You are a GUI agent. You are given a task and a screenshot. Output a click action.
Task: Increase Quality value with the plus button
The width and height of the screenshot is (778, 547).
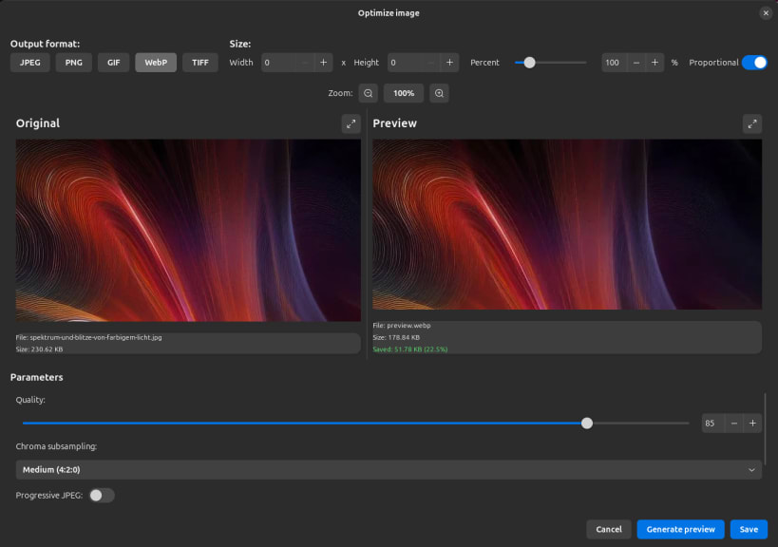coord(751,423)
